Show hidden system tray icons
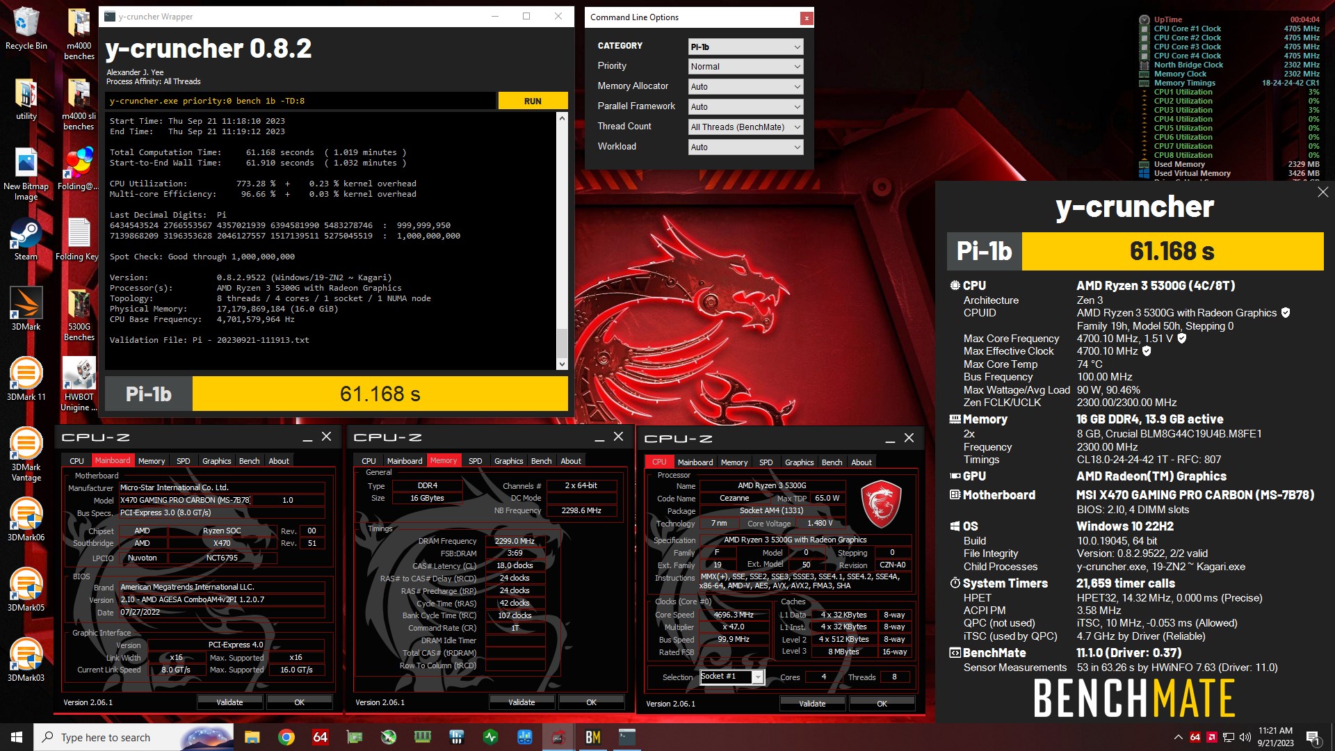 click(1178, 737)
